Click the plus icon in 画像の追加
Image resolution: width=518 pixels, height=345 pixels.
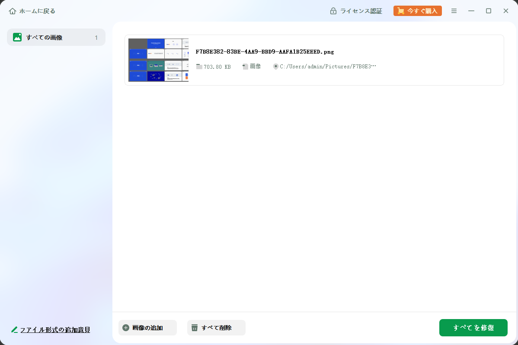pyautogui.click(x=126, y=328)
